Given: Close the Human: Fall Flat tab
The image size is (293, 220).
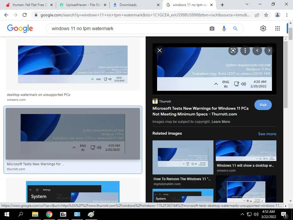Looking at the screenshot, I should click(x=52, y=5).
